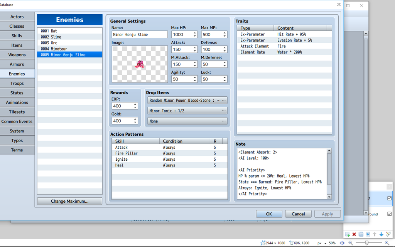395x247 pixels.
Task: Open the empty None drop item slot
Action: click(187, 121)
